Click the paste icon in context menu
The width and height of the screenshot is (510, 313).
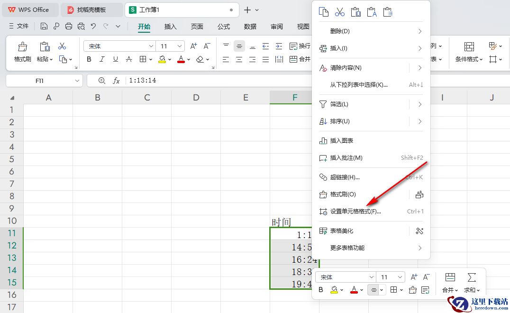click(x=356, y=12)
